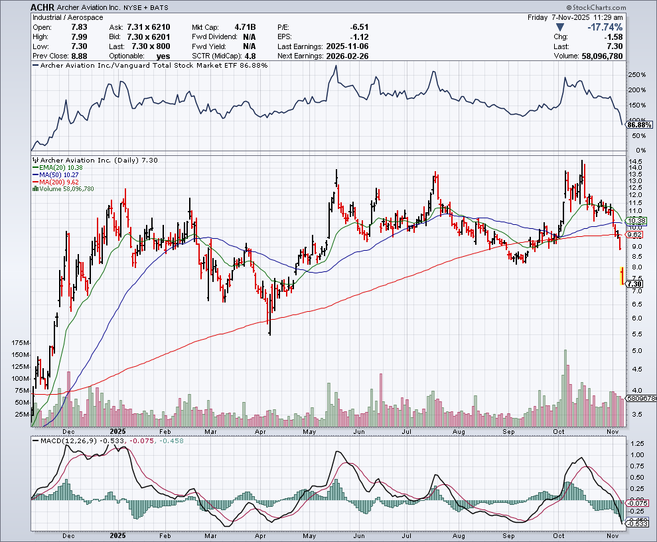Screen dimensions: 657x542
Task: Click the blue MA(50) legend marker
Action: pyautogui.click(x=36, y=175)
